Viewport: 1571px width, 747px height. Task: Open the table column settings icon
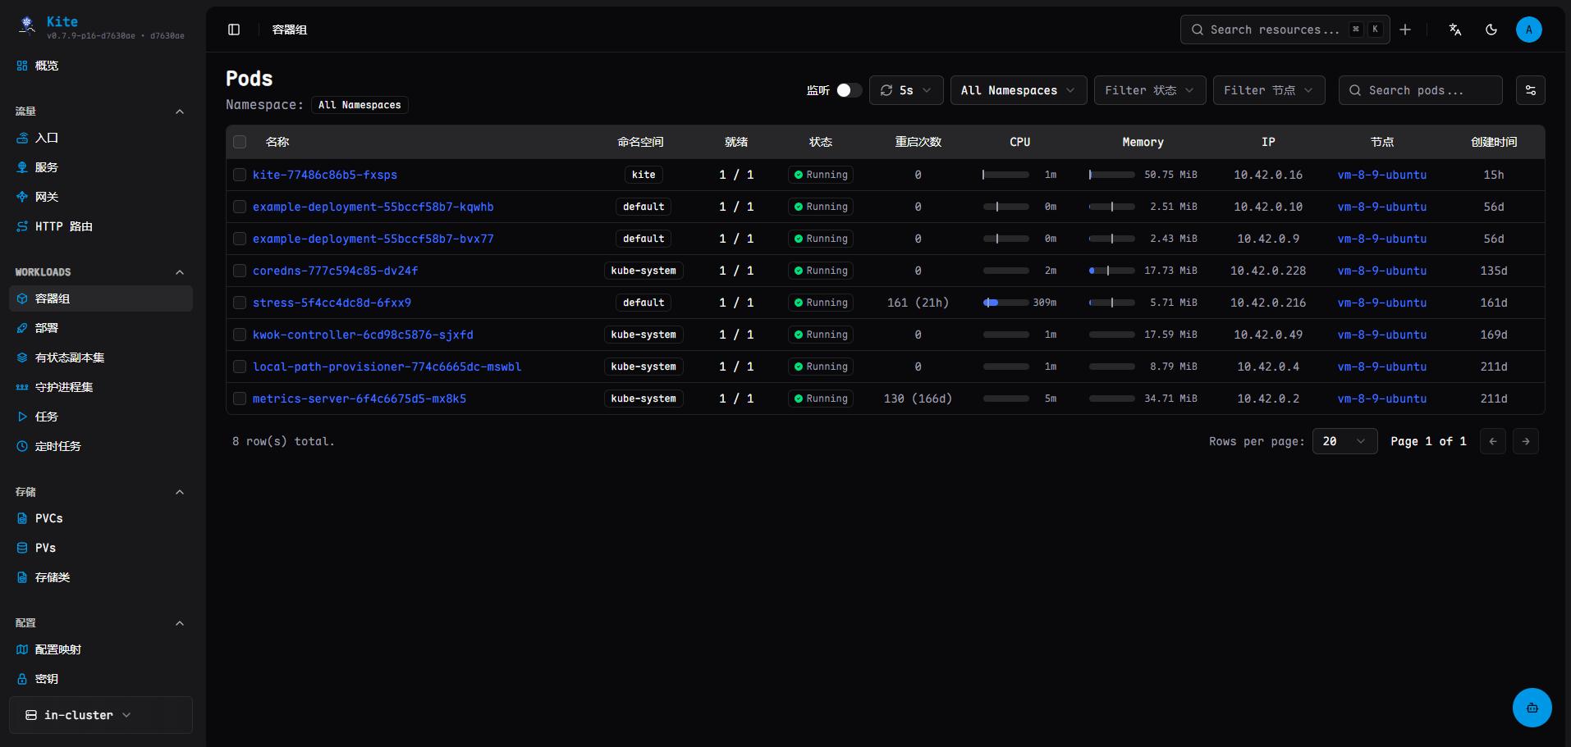point(1531,90)
